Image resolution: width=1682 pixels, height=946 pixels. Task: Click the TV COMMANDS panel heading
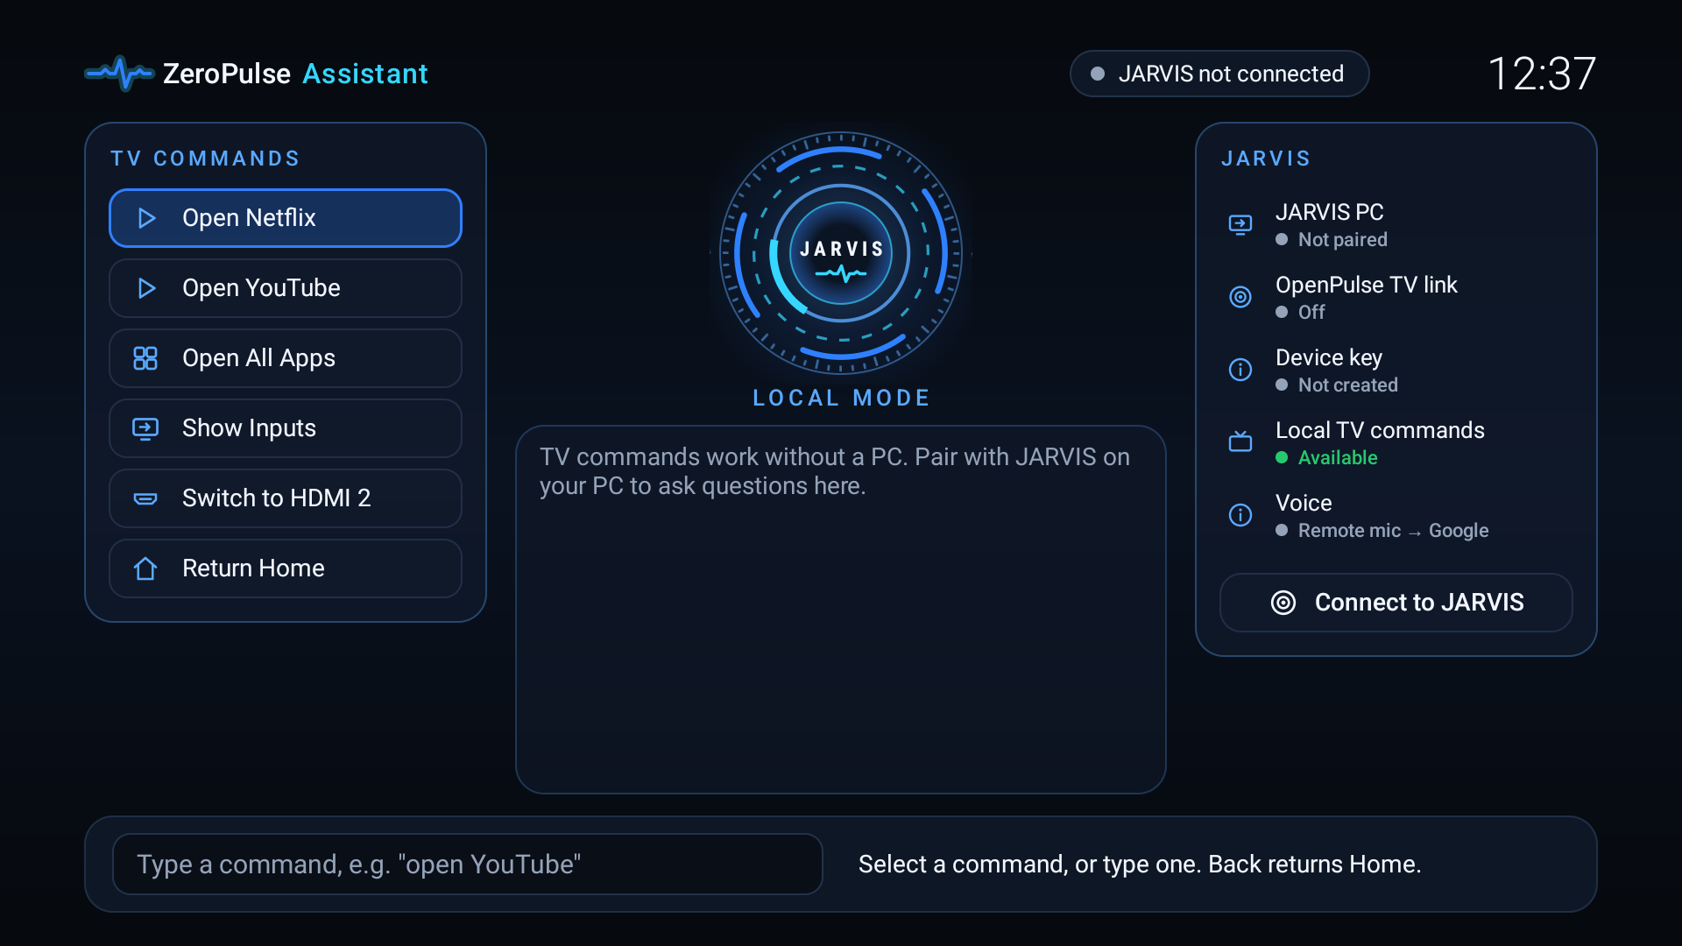(x=205, y=159)
